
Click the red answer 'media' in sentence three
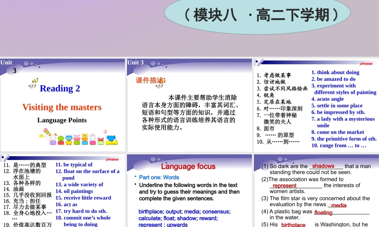coord(339,205)
